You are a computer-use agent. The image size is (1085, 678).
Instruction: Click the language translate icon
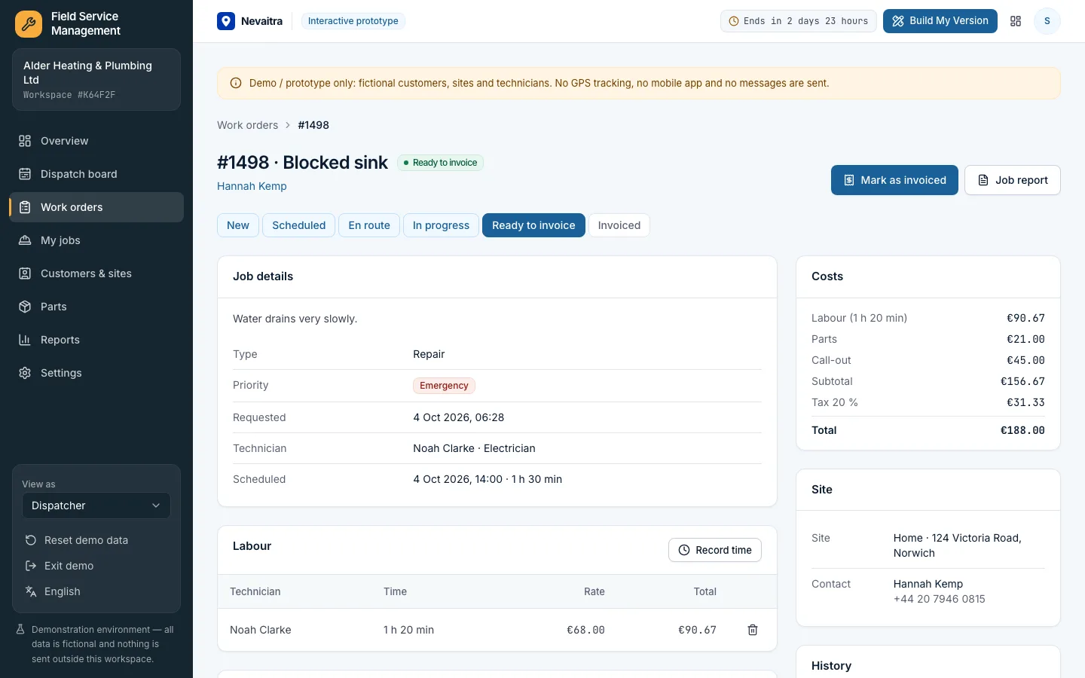point(31,591)
